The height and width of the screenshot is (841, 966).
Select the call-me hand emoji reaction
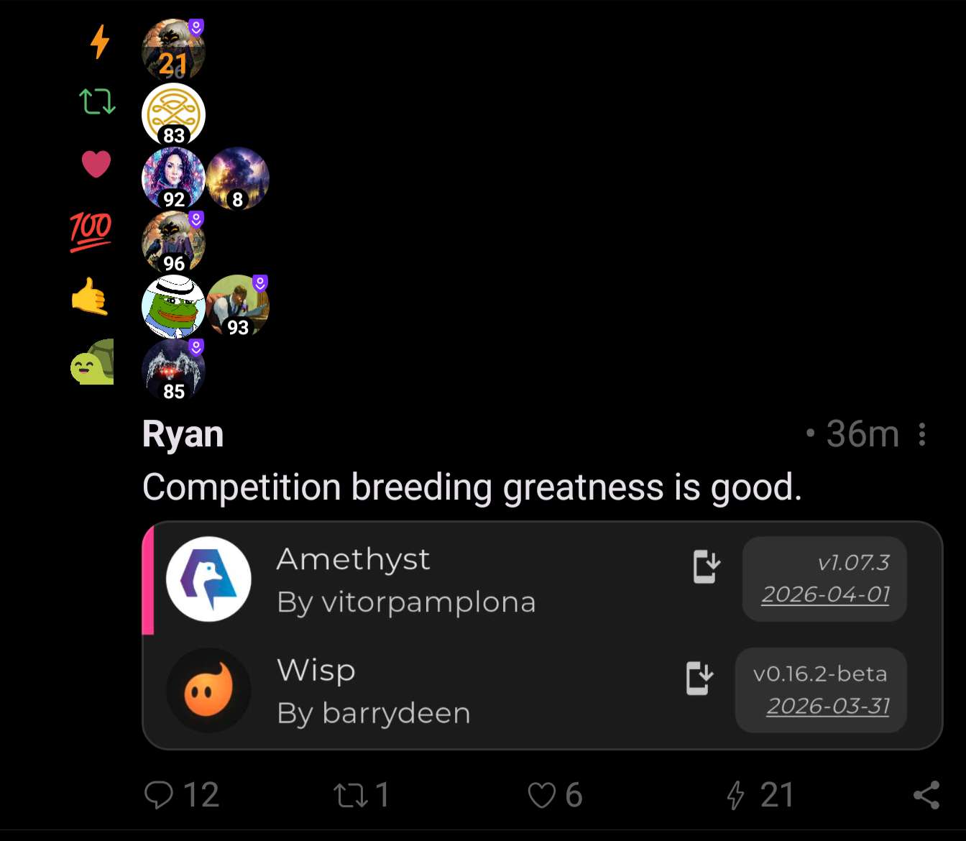pos(90,296)
